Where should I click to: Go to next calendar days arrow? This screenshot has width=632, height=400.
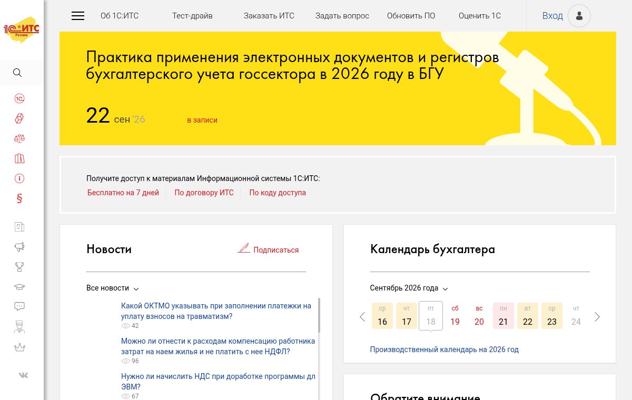click(597, 317)
